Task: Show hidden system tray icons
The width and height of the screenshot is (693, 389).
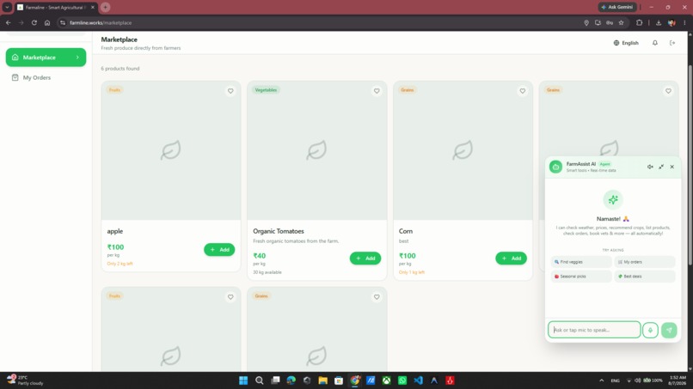Action: click(602, 380)
